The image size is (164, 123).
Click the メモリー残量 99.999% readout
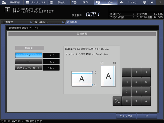click(150, 14)
